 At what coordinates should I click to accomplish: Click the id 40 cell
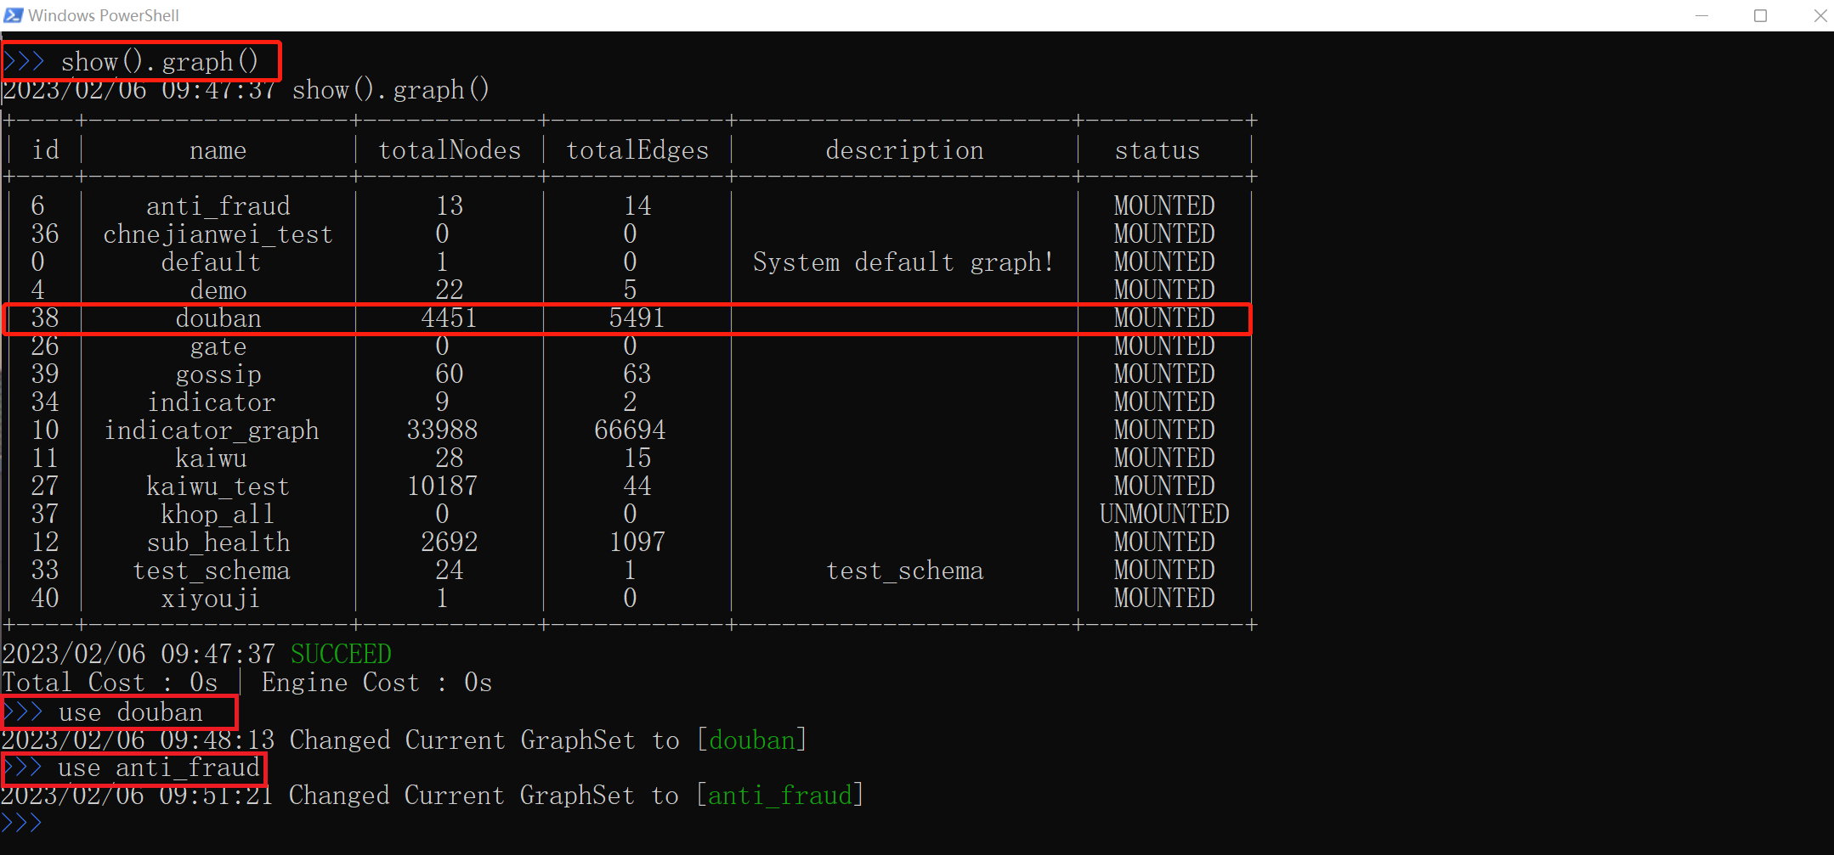[45, 598]
